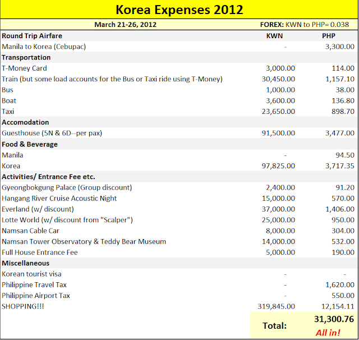Click the Train row description cell
The height and width of the screenshot is (340, 359).
coord(112,79)
